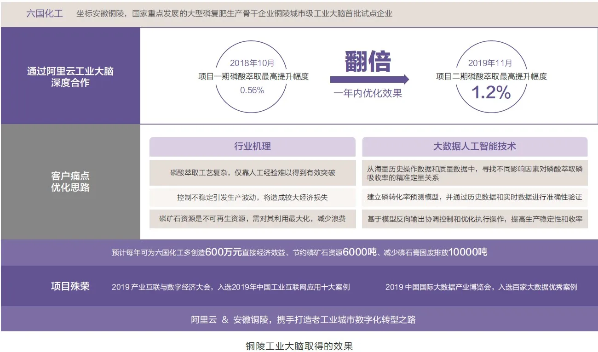The image size is (598, 352).
Task: Click the 0.56% value
Action: click(252, 90)
